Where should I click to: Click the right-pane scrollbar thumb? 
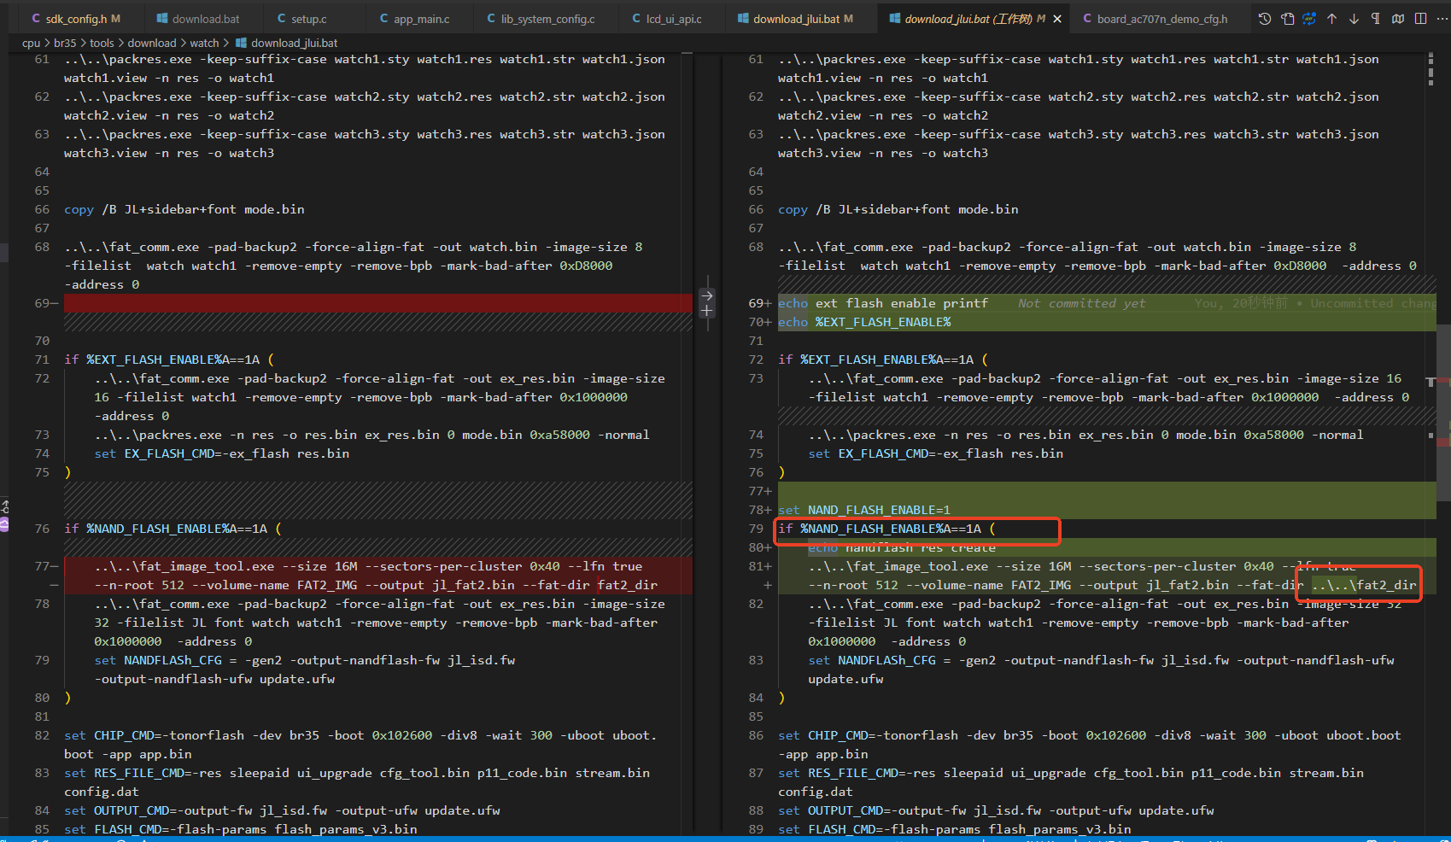click(x=1443, y=412)
